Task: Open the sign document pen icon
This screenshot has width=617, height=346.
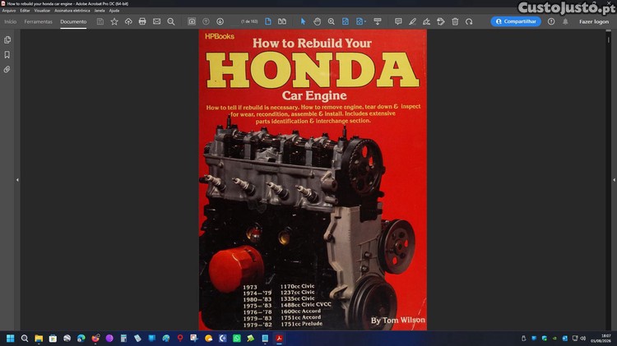Action: pos(426,21)
